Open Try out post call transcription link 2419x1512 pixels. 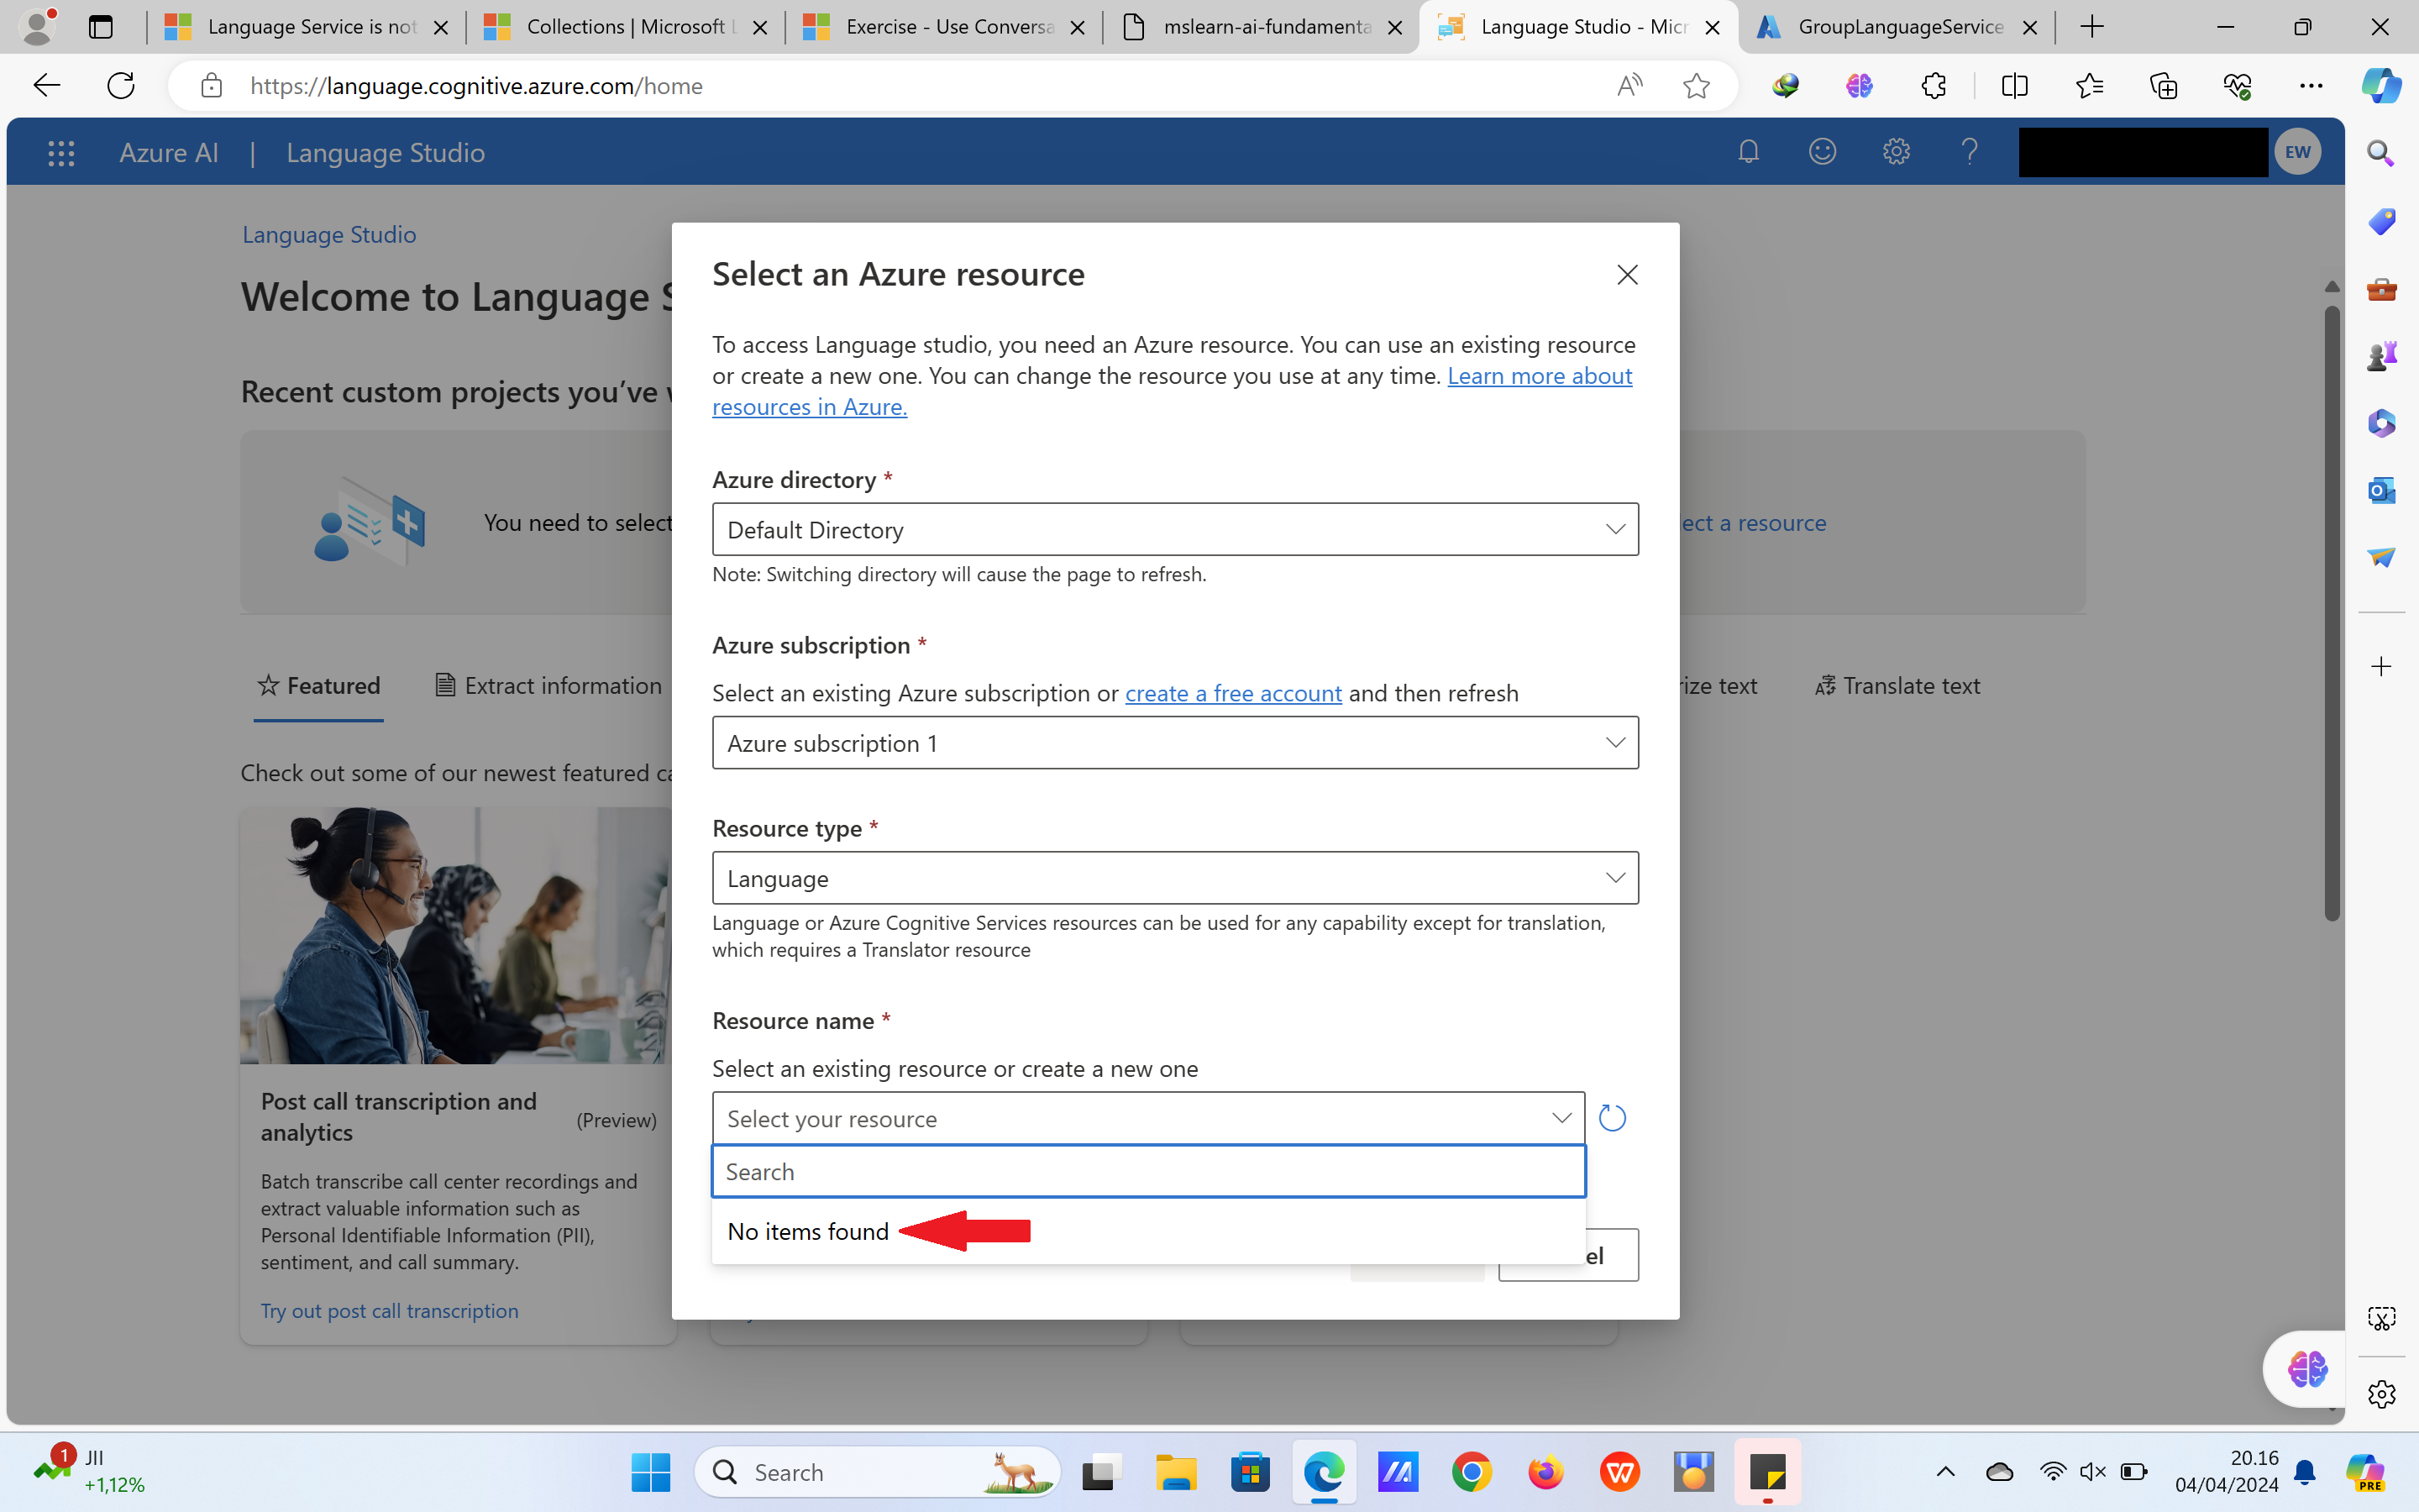[389, 1310]
